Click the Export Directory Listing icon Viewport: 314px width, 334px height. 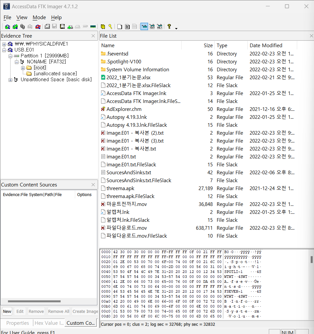[x=135, y=26]
